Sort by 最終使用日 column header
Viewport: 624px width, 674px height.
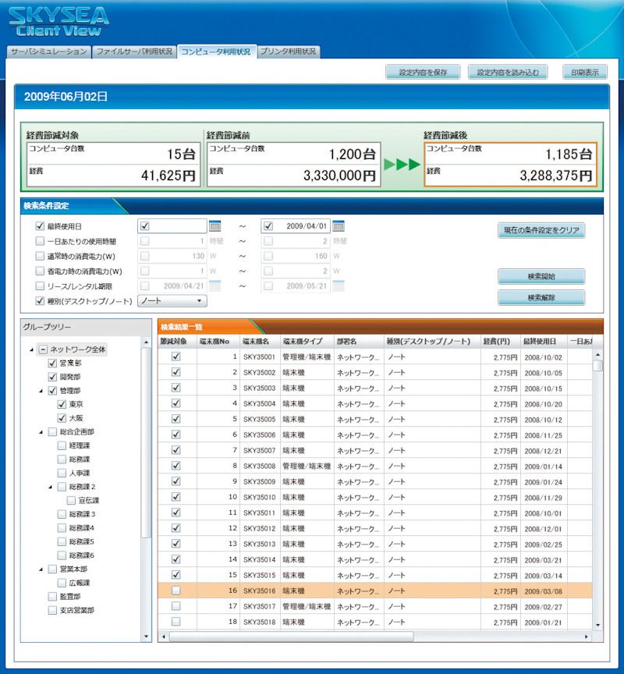click(x=544, y=342)
